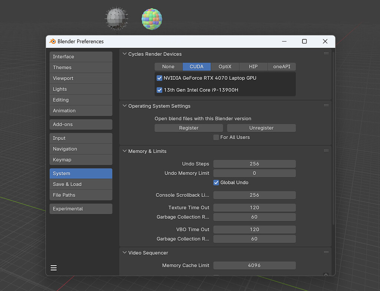Open the Add-ons preferences section
The image size is (380, 291).
(x=81, y=124)
